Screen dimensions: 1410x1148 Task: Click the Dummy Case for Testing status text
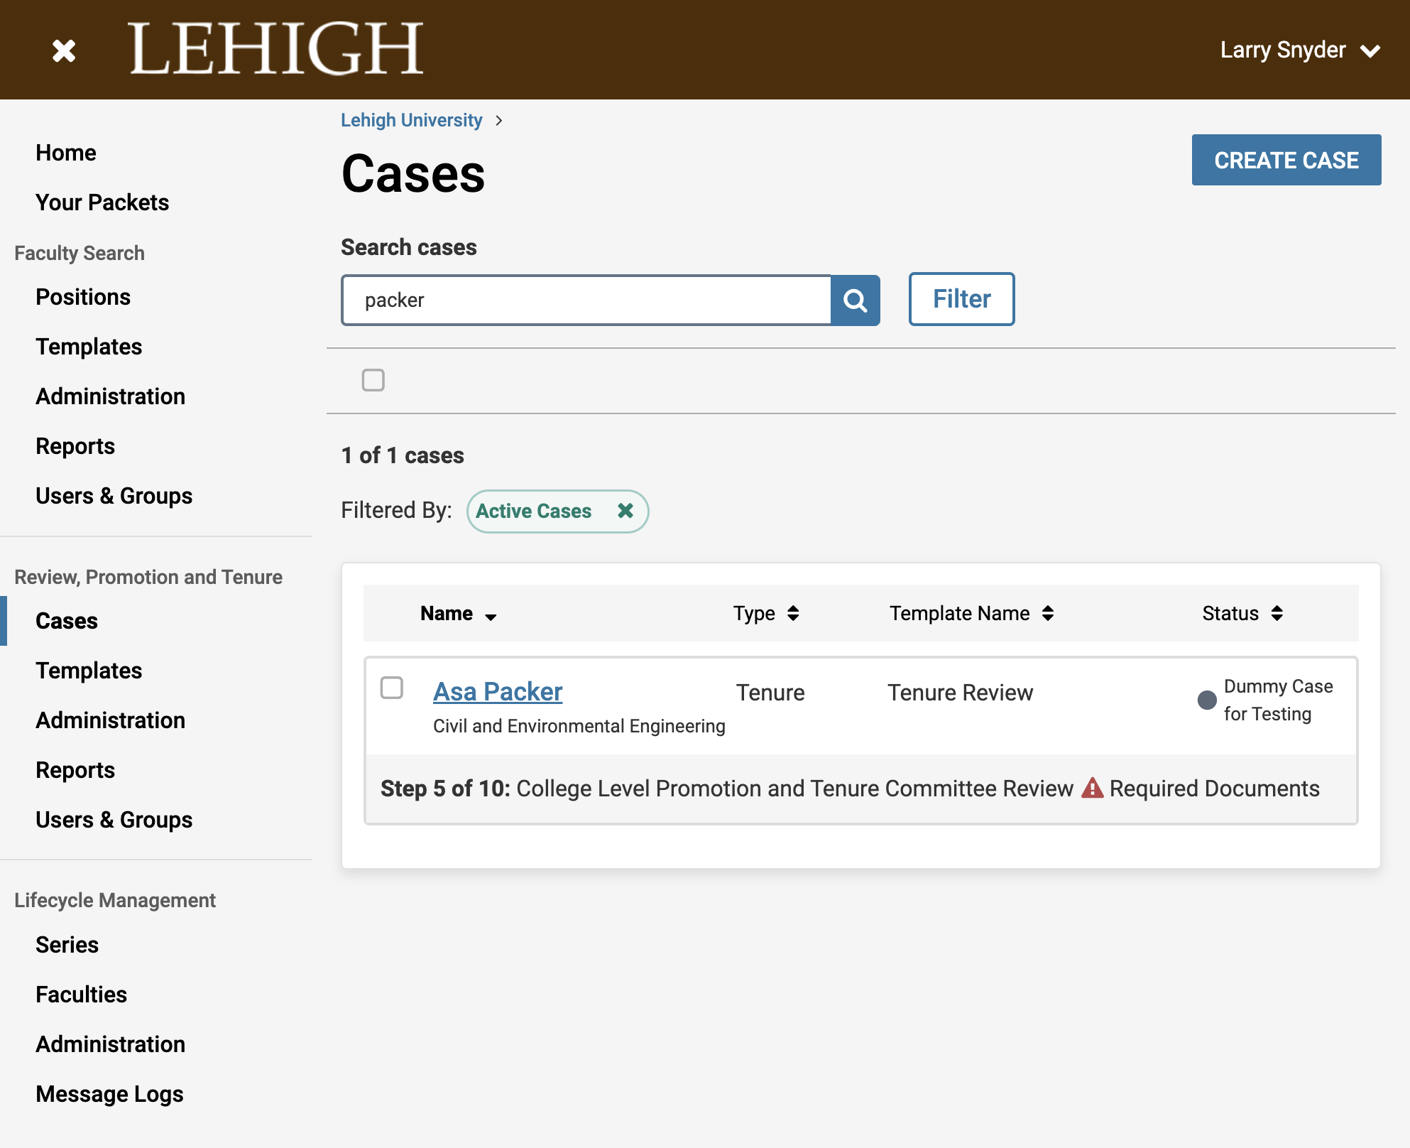[1278, 700]
